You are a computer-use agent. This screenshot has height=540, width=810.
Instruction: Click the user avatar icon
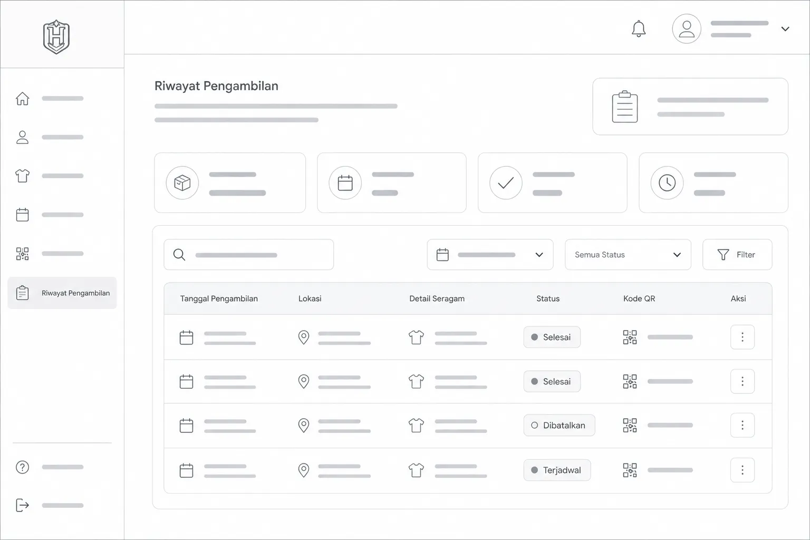pyautogui.click(x=686, y=28)
